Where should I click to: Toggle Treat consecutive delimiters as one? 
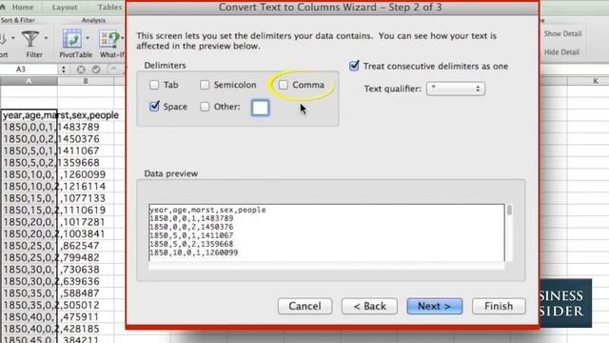click(354, 66)
